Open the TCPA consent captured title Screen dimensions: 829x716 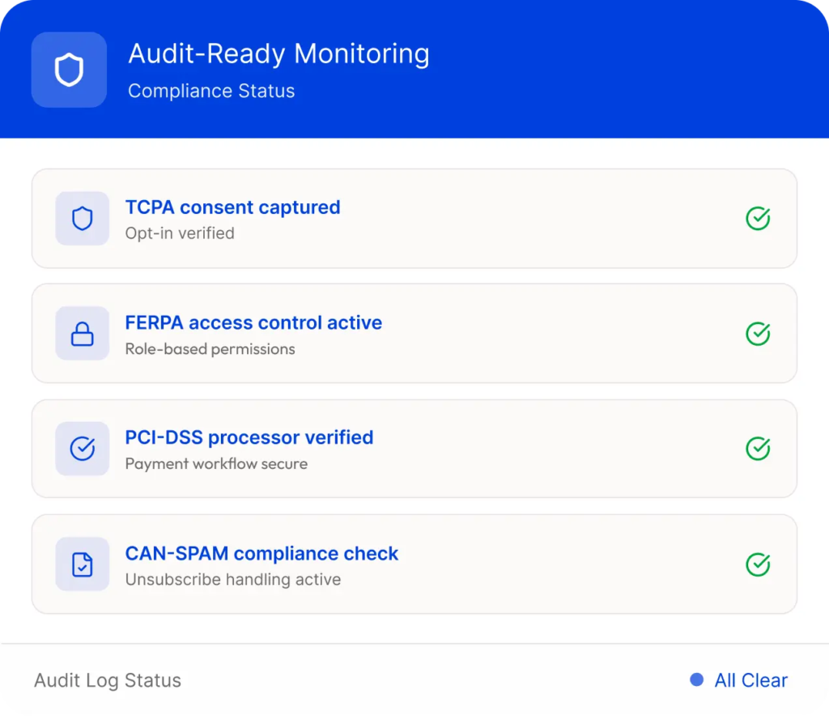[x=232, y=207]
